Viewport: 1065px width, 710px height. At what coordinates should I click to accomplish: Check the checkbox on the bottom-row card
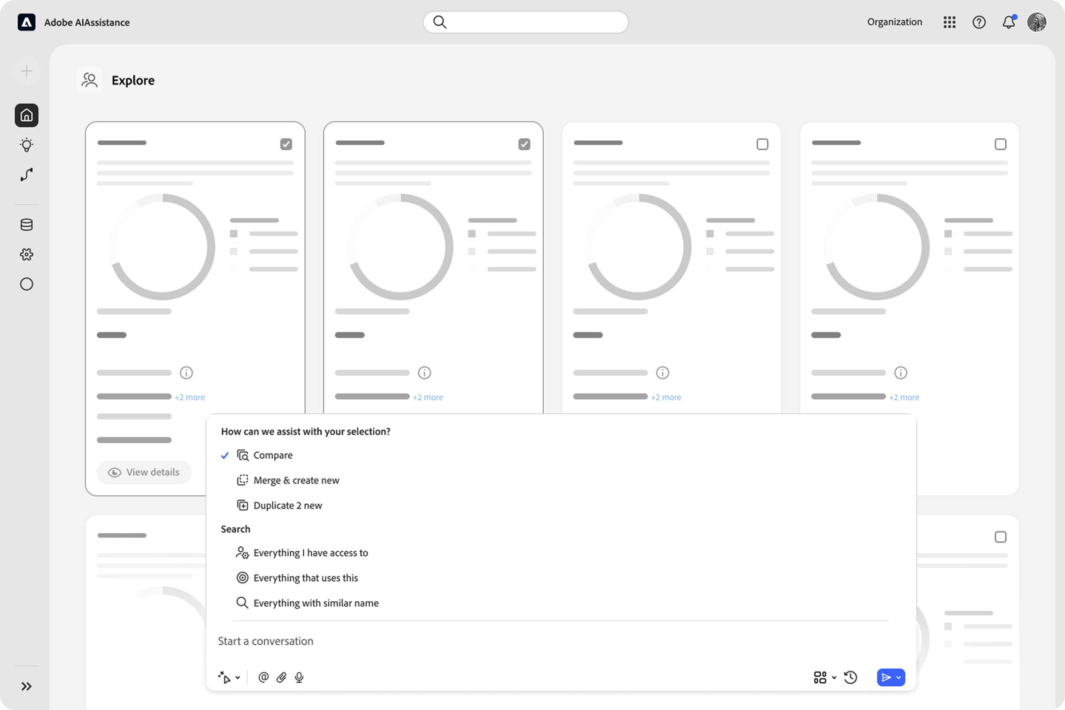(x=1000, y=537)
